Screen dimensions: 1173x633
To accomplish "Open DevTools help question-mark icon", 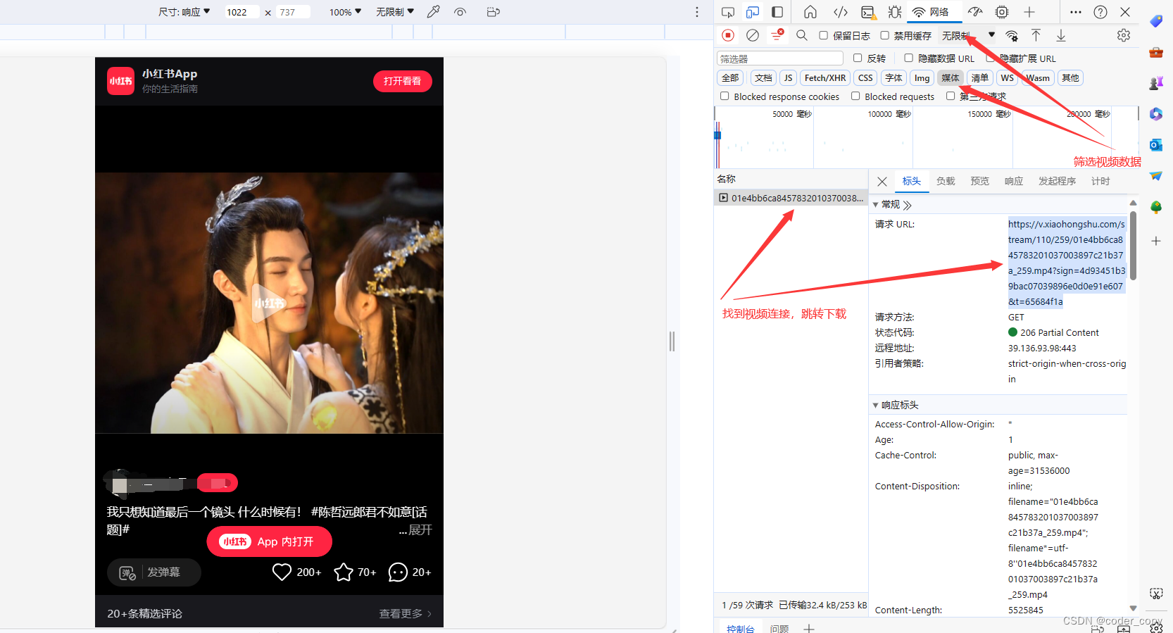I will tap(1100, 12).
